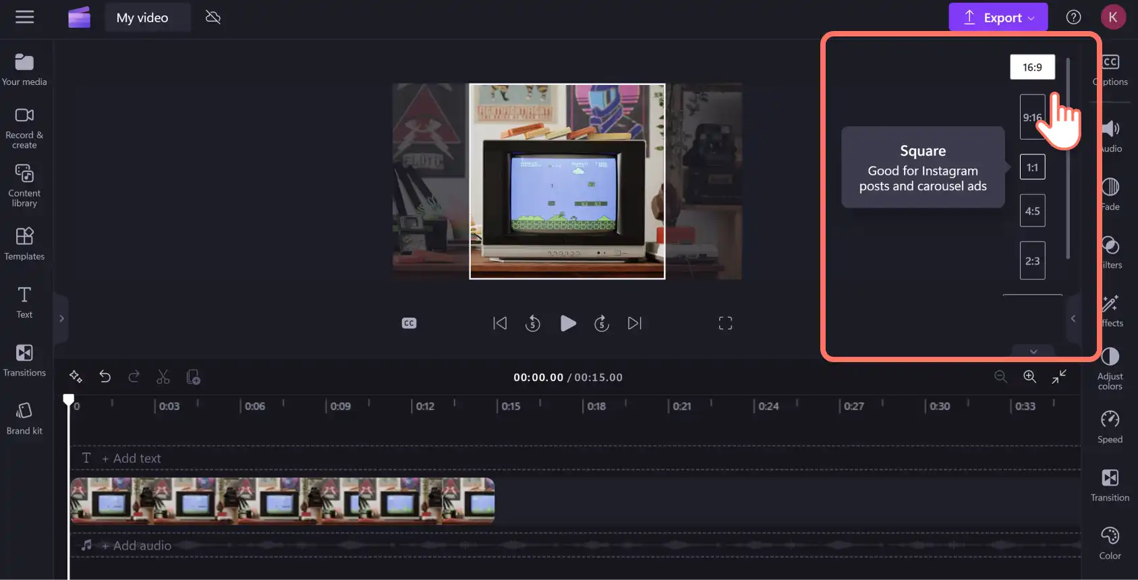The height and width of the screenshot is (580, 1138).
Task: Click the video preview canvas
Action: tap(567, 181)
